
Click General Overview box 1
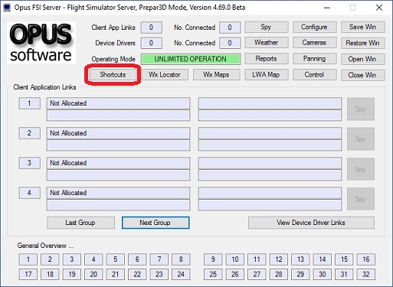[x=28, y=259]
